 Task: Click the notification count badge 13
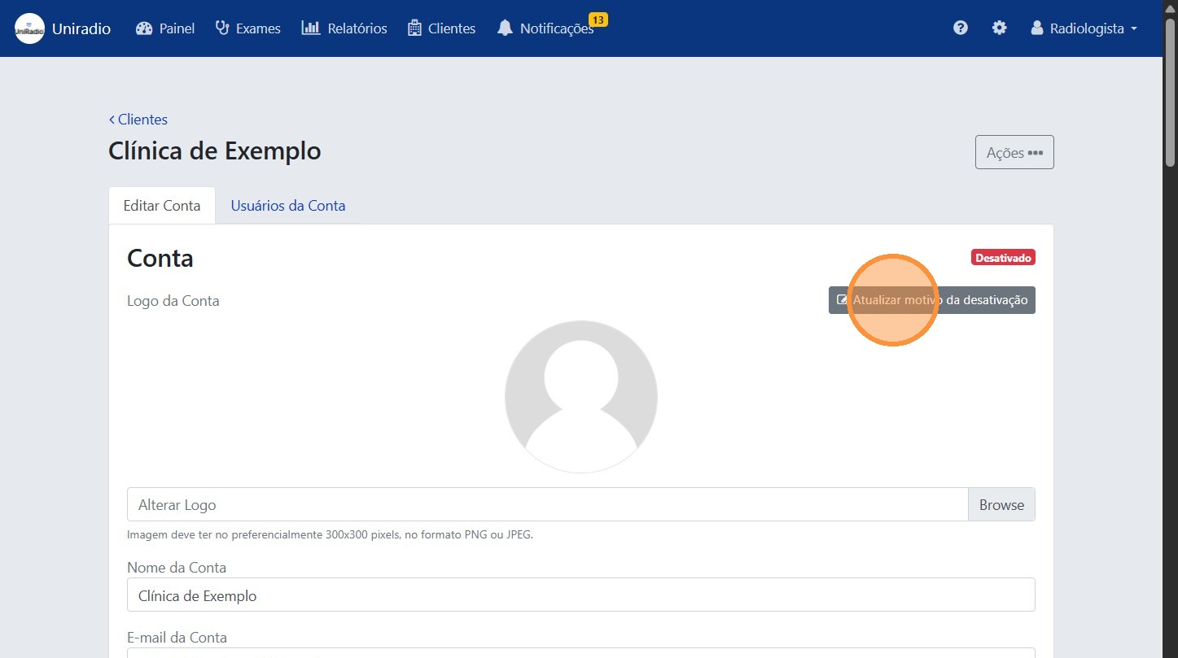598,20
